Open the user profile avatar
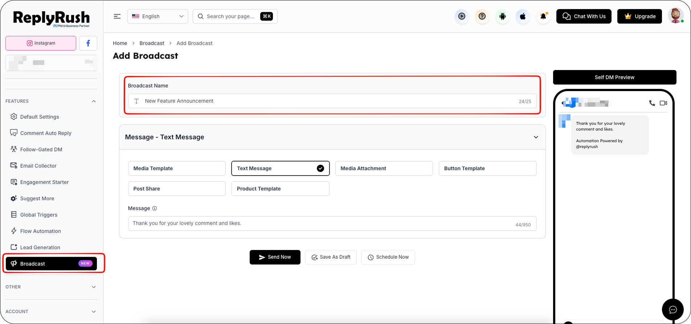The width and height of the screenshot is (691, 324). coord(675,16)
